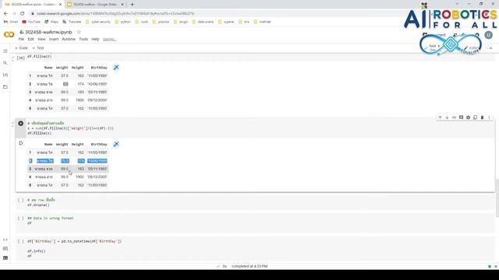Select highlighted row 2 in second table
Screen dimensions: 499x280
68,161
